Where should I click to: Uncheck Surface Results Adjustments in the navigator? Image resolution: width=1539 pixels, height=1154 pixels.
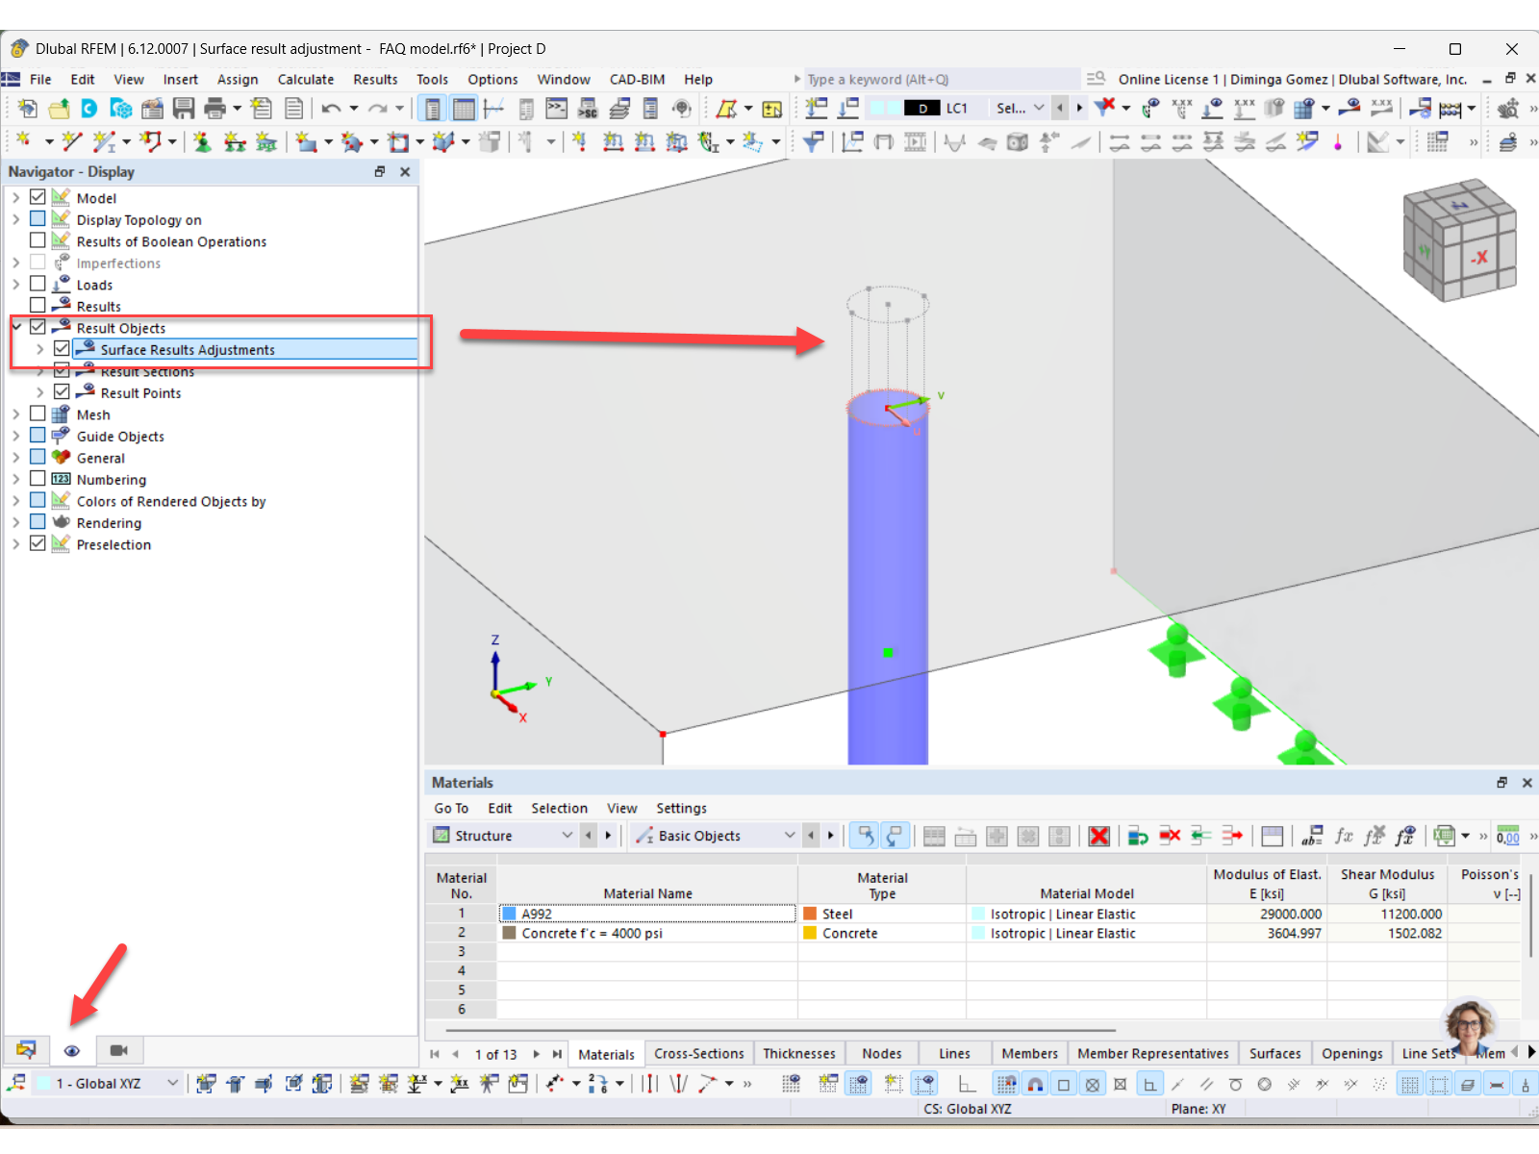(62, 348)
